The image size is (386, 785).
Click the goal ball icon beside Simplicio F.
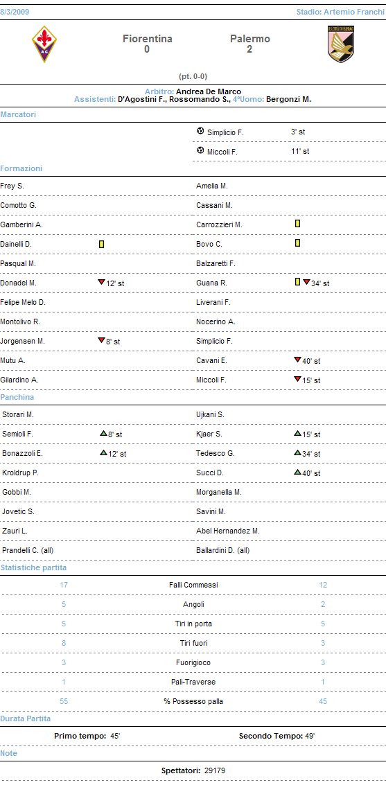point(201,132)
